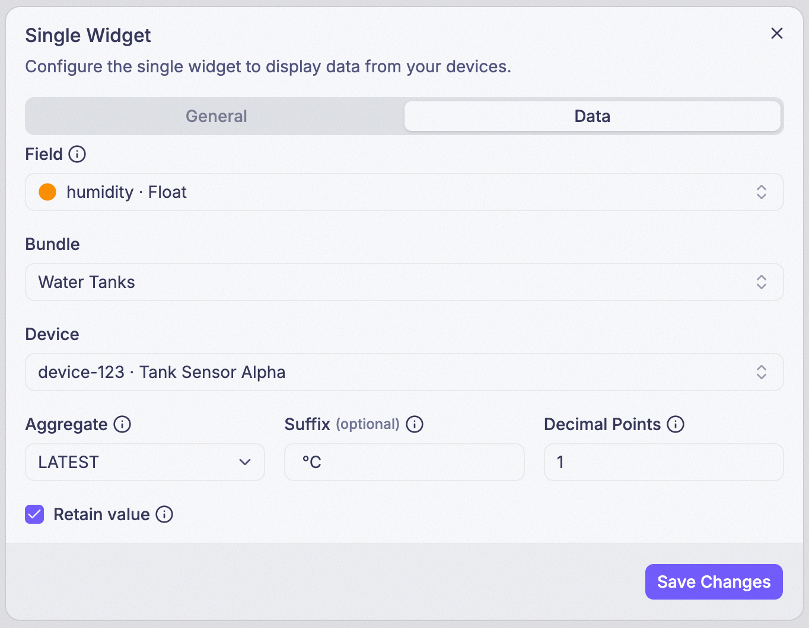Click the Save Changes button
809x628 pixels.
click(714, 582)
